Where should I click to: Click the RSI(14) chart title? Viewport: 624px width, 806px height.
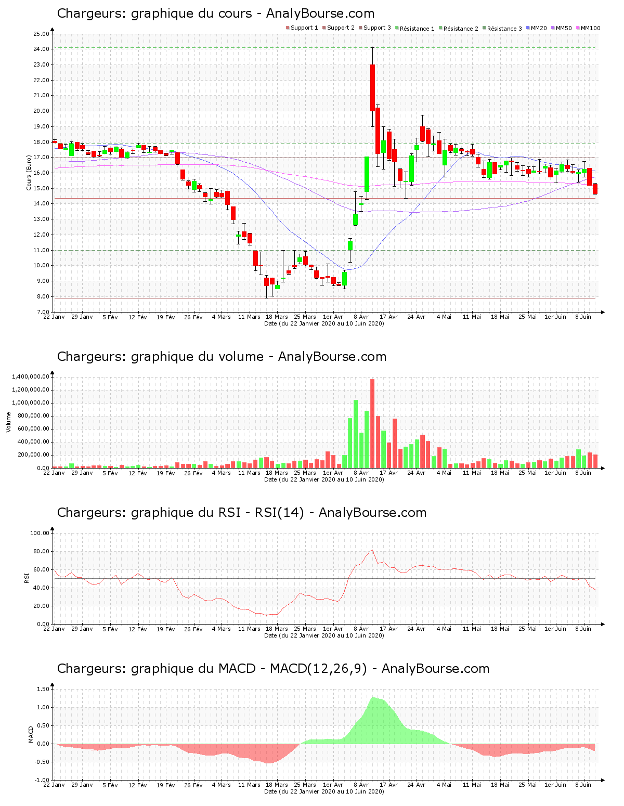coord(242,513)
